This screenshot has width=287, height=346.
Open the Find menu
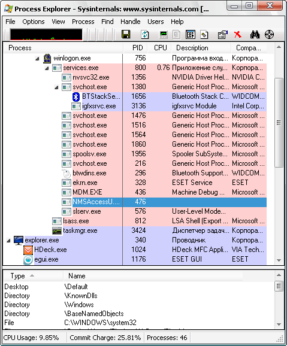[x=107, y=22]
